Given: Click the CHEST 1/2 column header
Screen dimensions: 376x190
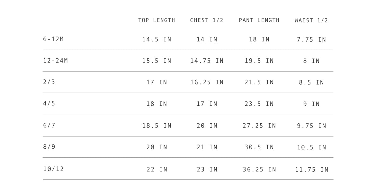Looking at the screenshot, I should coord(207,21).
